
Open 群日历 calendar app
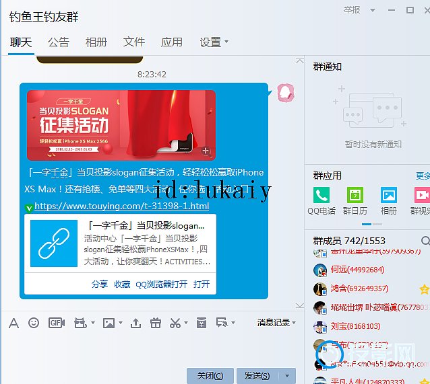coord(355,195)
